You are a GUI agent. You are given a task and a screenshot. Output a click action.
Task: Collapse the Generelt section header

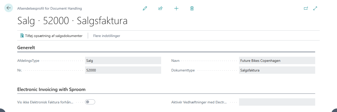(x=26, y=47)
